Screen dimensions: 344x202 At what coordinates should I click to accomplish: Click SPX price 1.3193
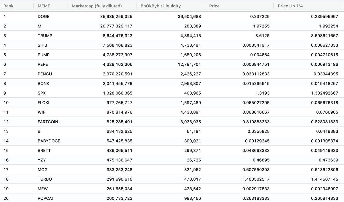pyautogui.click(x=262, y=93)
